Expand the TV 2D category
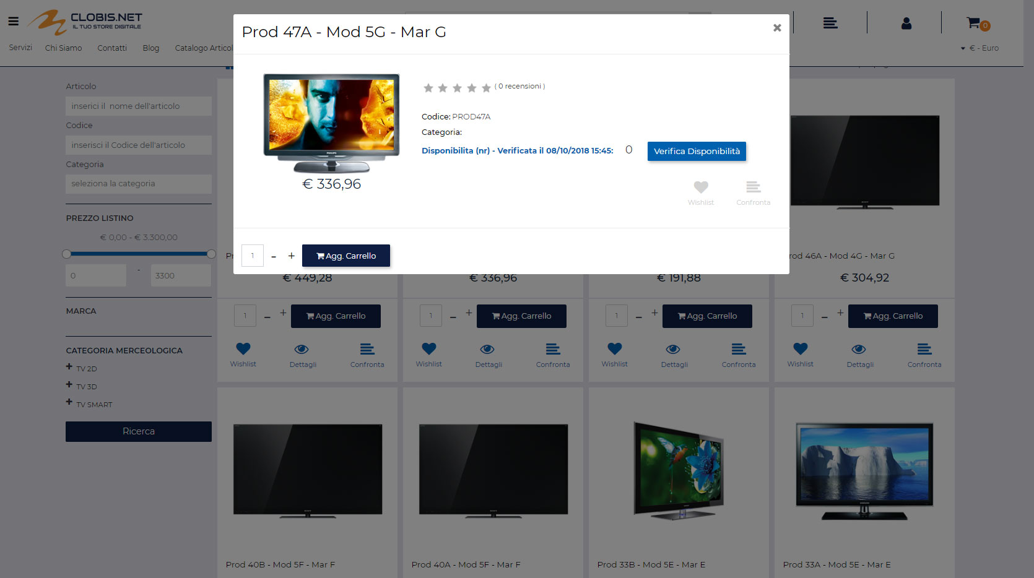 69,368
